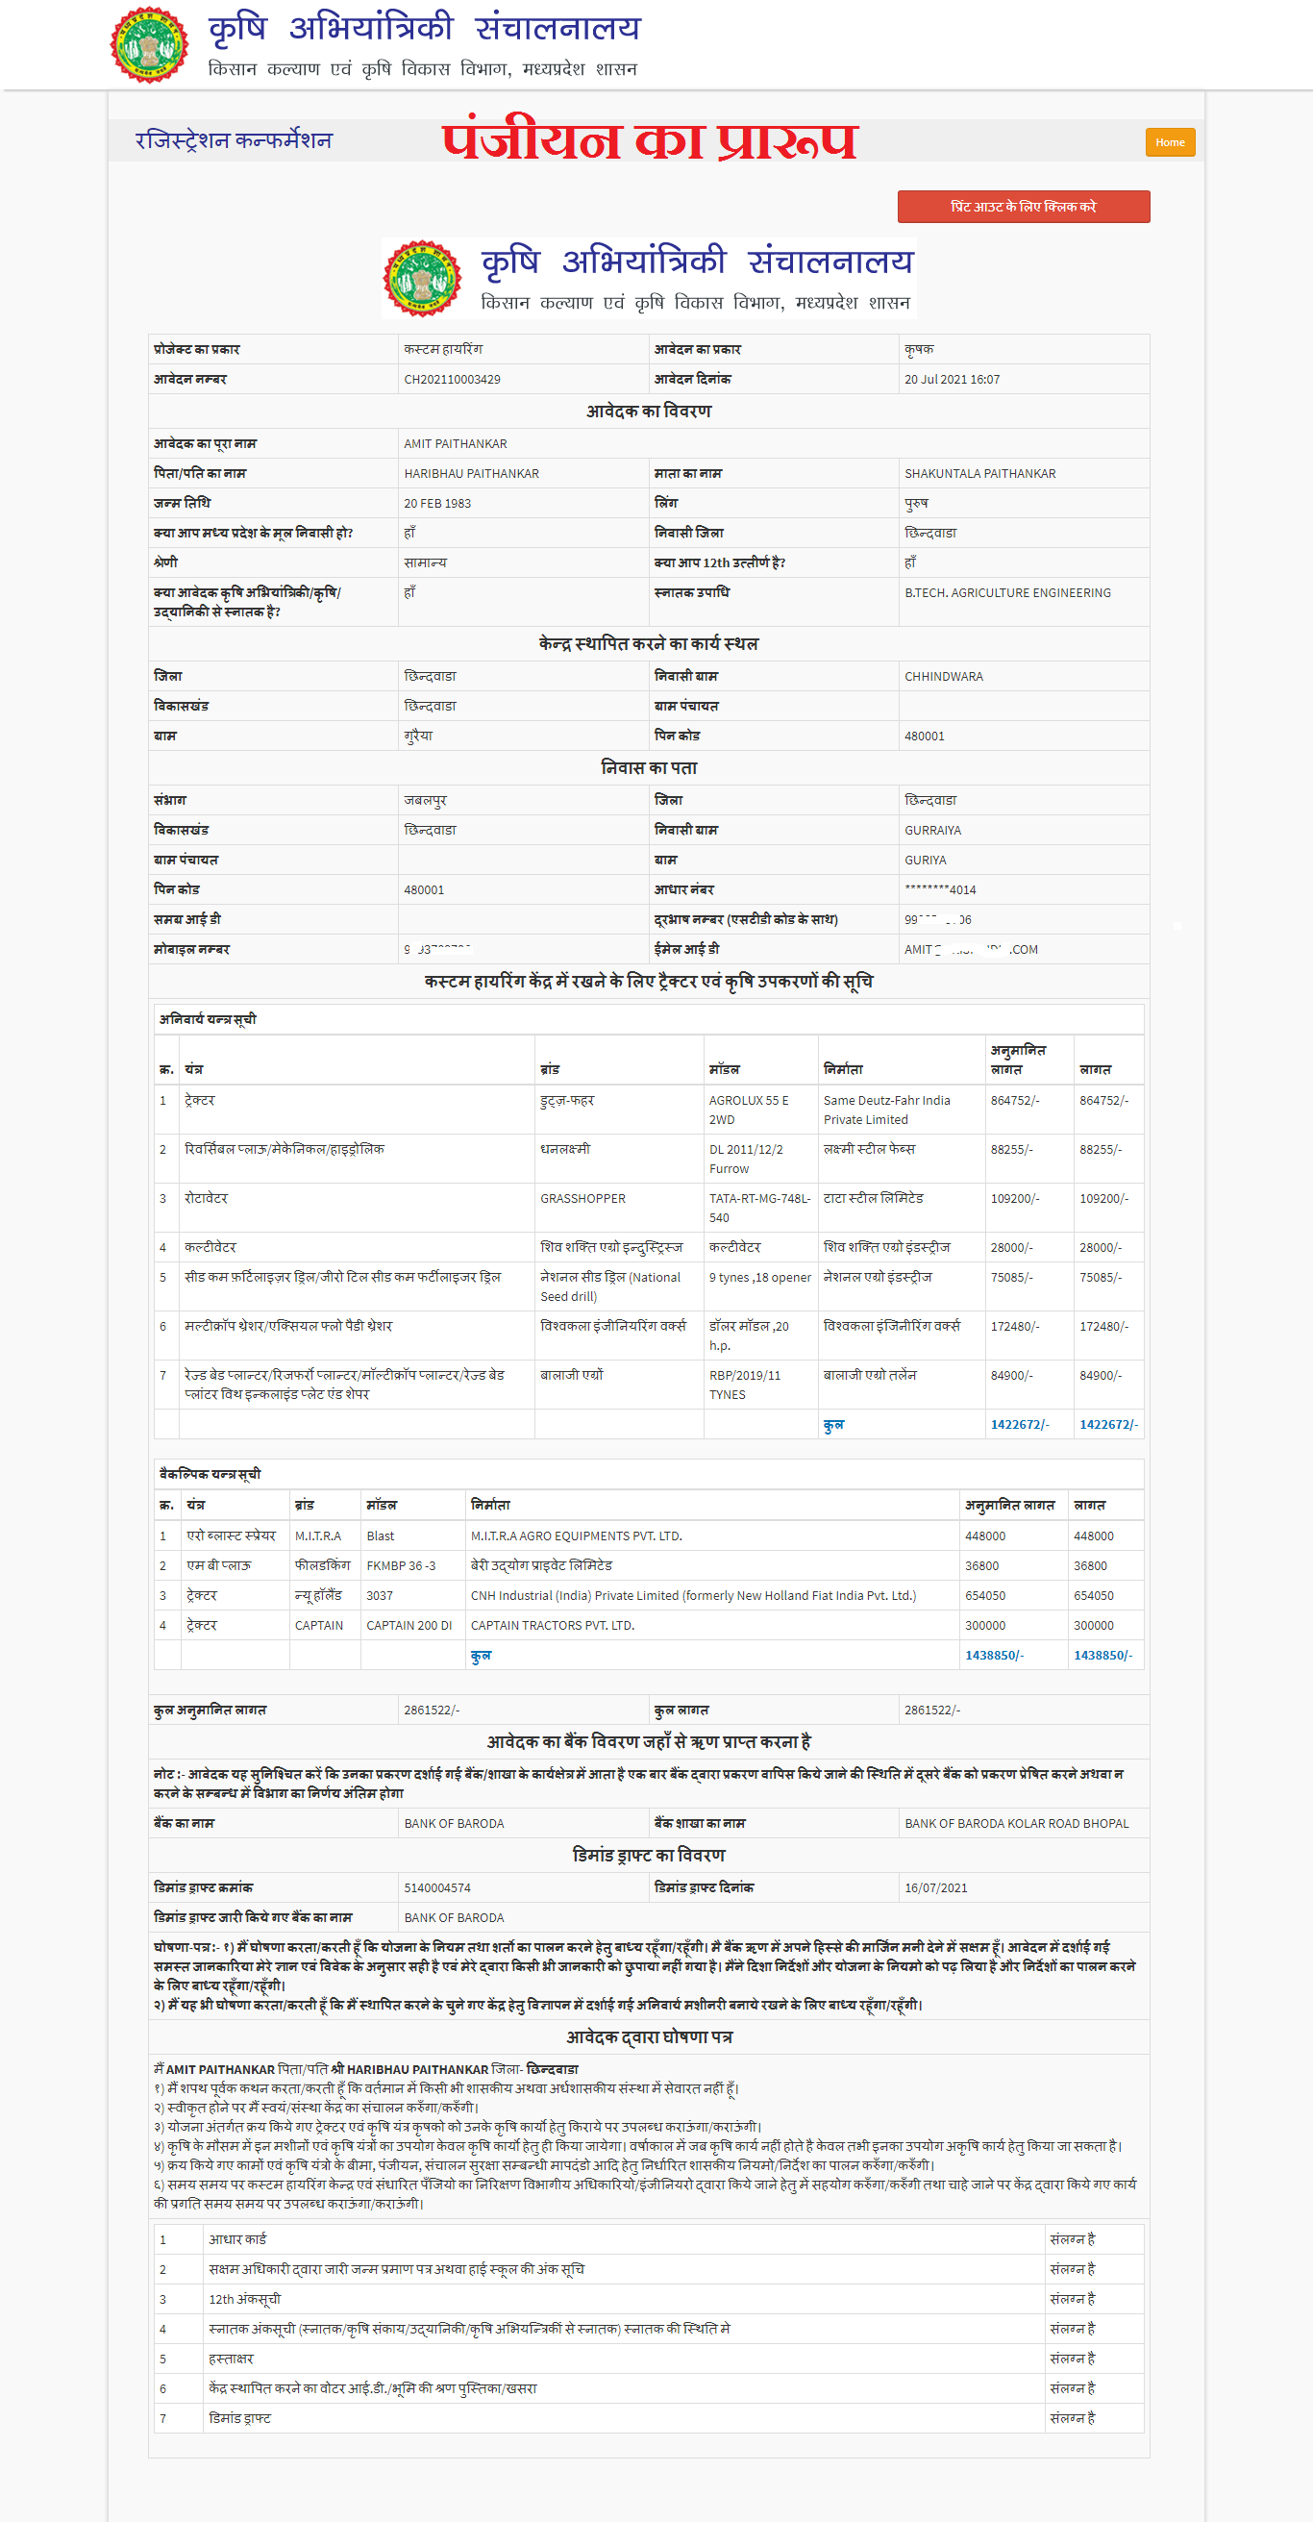Screen dimensions: 1313x2522
Task: Click application type value 'कृषक'
Action: point(919,350)
